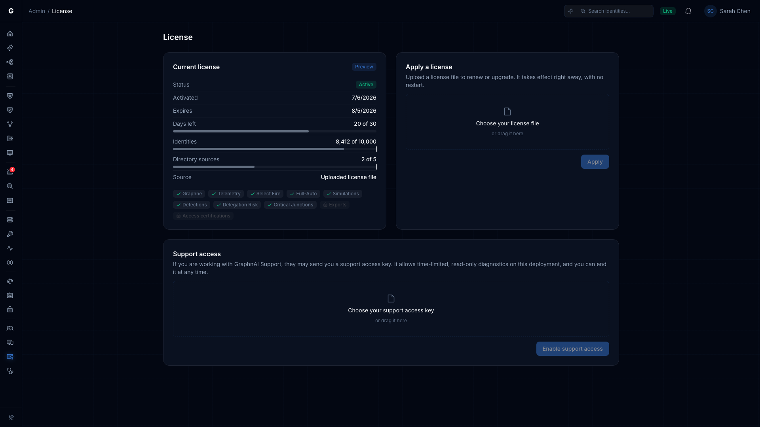Open the branch fork sidebar icon
Image resolution: width=760 pixels, height=427 pixels.
10,124
